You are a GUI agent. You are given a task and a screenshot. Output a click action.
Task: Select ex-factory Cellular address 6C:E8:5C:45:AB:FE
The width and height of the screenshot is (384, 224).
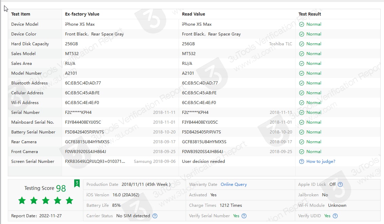(x=82, y=93)
